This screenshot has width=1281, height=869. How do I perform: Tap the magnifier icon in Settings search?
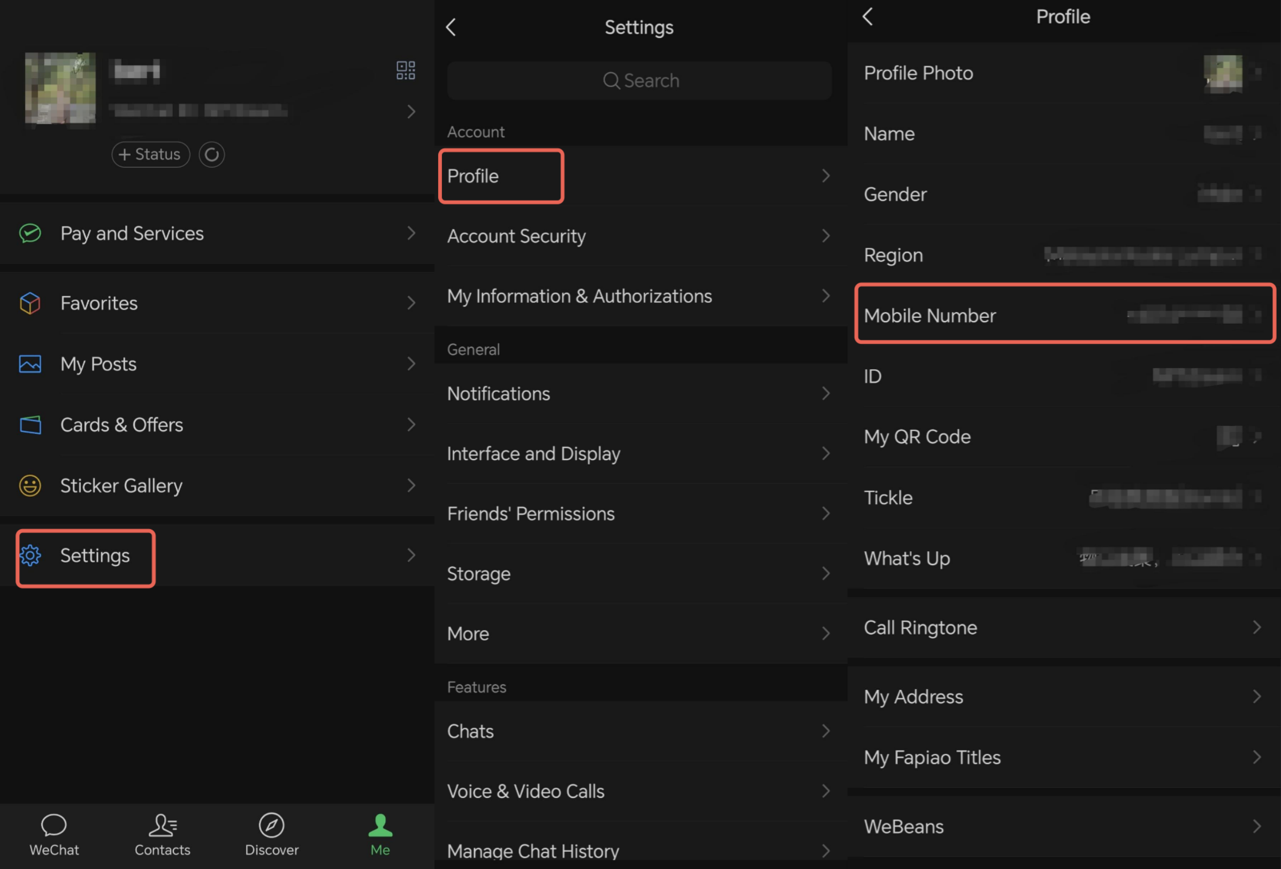[611, 80]
